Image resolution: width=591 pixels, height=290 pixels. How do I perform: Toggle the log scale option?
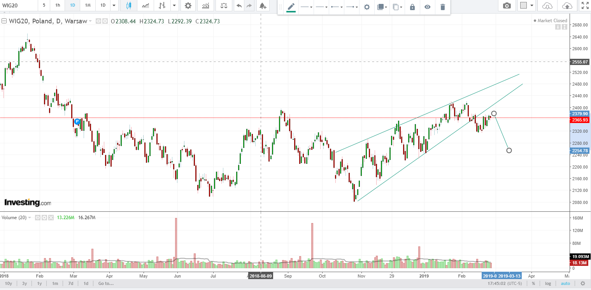click(x=548, y=283)
